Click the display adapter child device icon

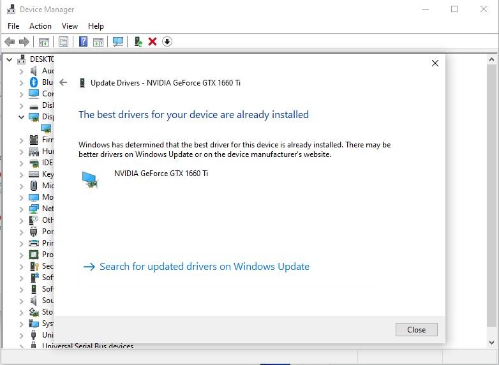[46, 128]
